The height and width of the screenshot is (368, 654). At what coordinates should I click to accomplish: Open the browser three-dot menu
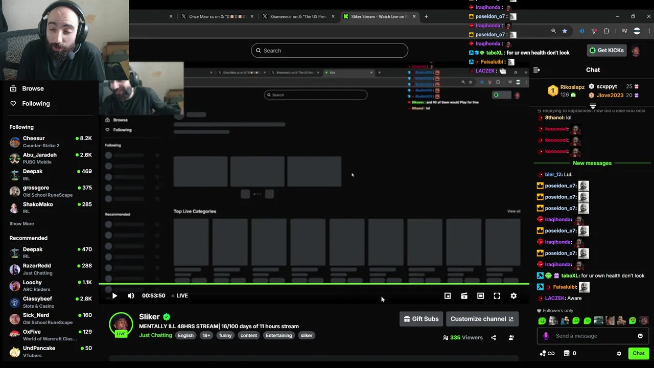click(x=649, y=31)
